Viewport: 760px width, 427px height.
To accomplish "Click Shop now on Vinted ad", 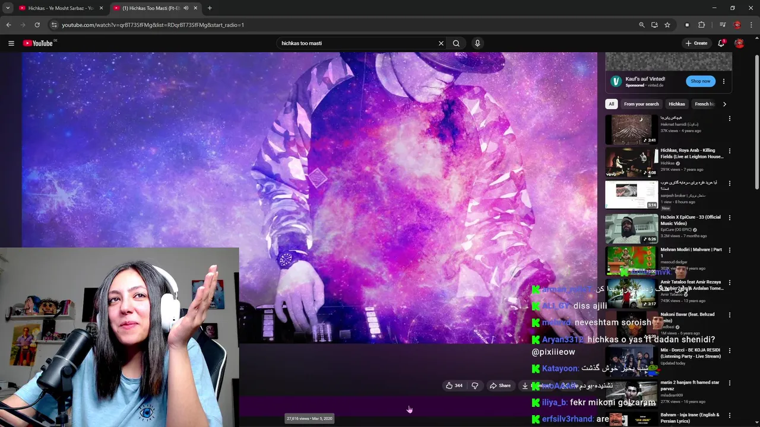I will click(x=701, y=81).
